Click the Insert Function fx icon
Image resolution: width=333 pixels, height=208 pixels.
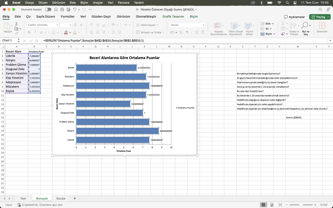tap(37, 40)
